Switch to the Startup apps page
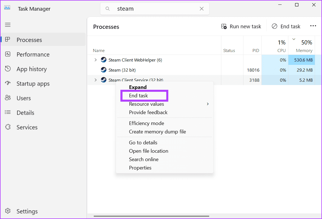This screenshot has width=322, height=219. coord(33,84)
